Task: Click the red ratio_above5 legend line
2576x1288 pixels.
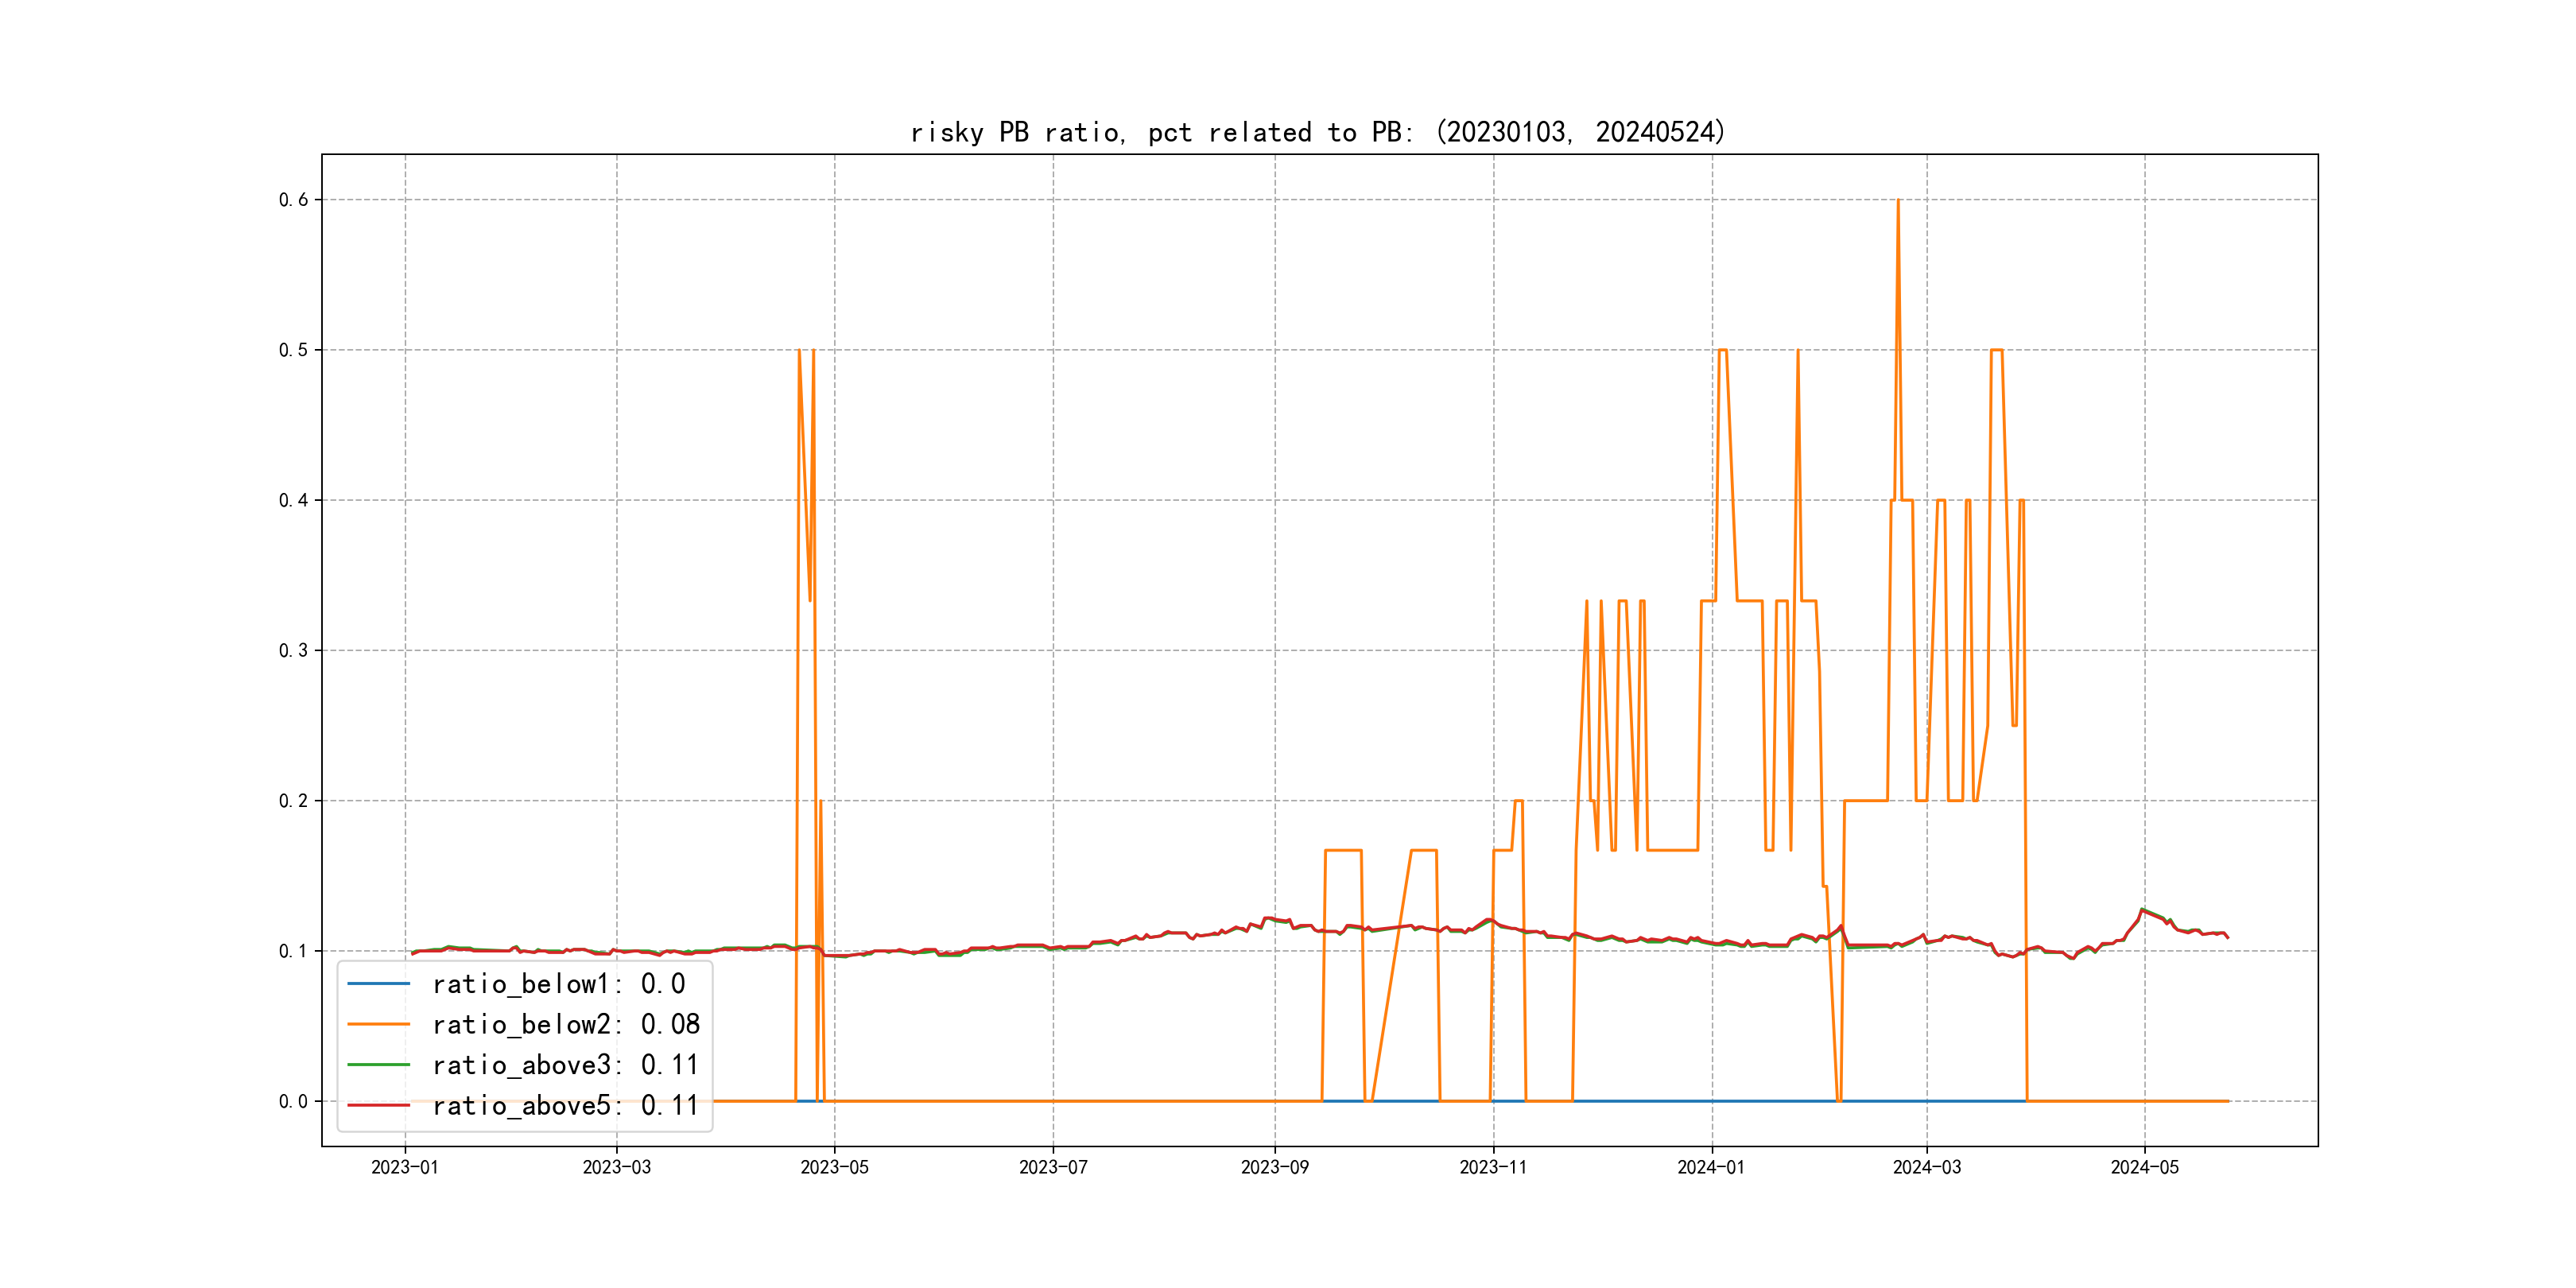Action: point(378,1105)
